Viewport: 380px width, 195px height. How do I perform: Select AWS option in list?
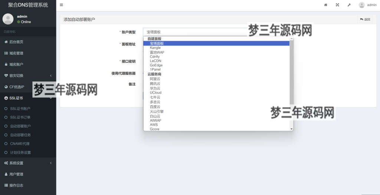(x=216, y=125)
